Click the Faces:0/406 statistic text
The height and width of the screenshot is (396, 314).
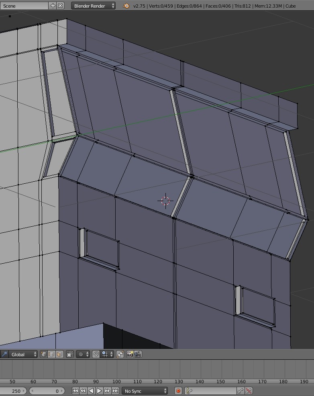[218, 6]
